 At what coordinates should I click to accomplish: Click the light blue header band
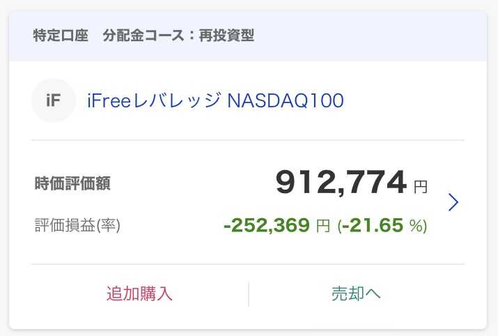(248, 36)
